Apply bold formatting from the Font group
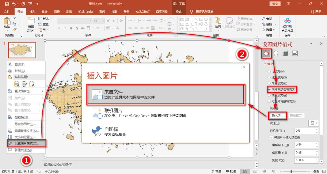This screenshot has height=174, width=327. pyautogui.click(x=59, y=27)
